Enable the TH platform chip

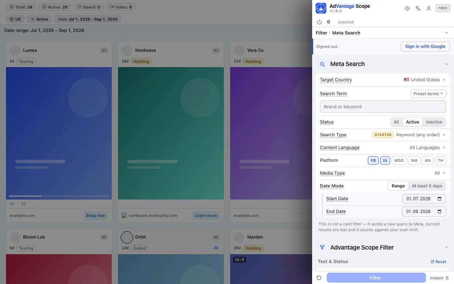[441, 160]
